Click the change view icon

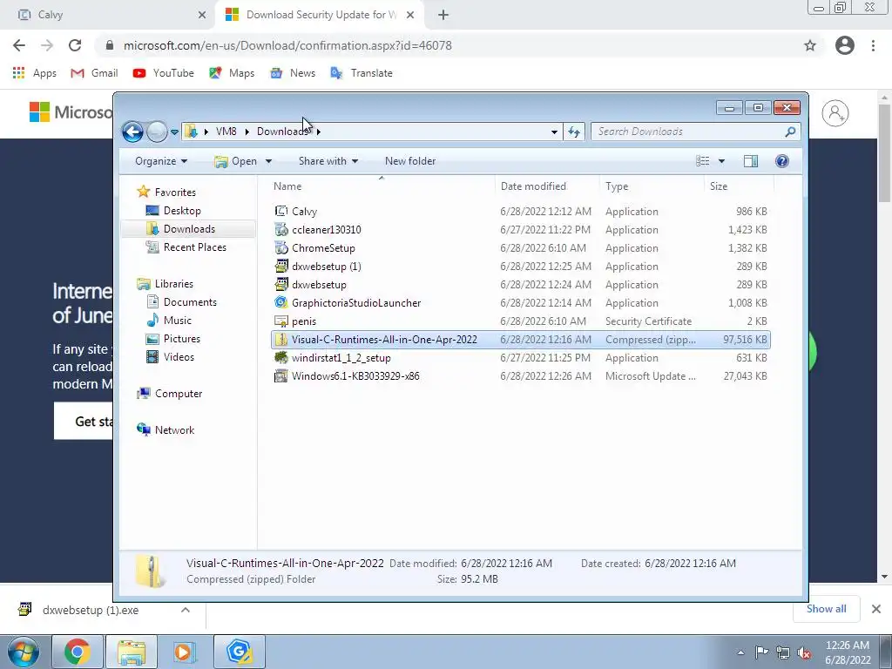(x=703, y=161)
